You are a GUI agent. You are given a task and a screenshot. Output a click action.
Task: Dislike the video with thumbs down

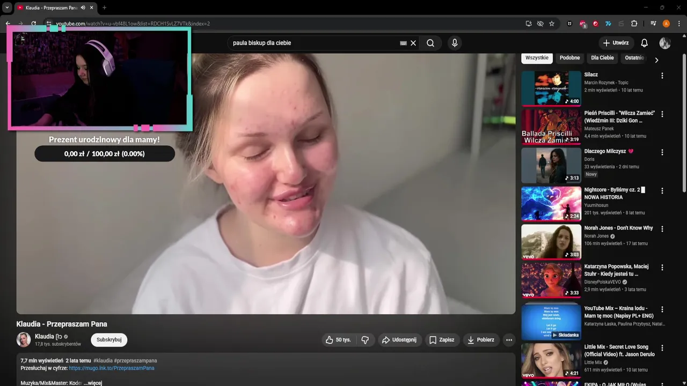pos(365,339)
